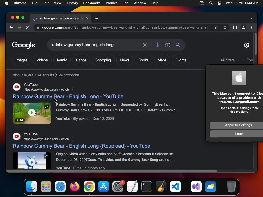Open the History menu
The height and width of the screenshot is (197, 263).
72,3
